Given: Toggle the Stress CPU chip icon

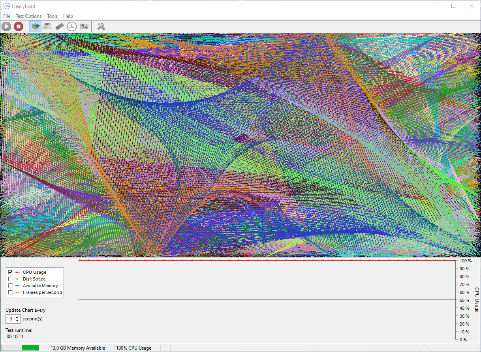Looking at the screenshot, I should 35,26.
